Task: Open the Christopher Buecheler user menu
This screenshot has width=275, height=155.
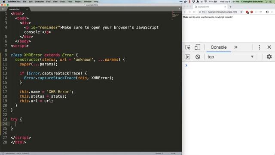Action: coord(252,2)
